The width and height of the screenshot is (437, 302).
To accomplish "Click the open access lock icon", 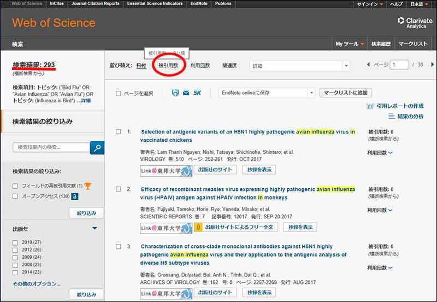I will [x=75, y=196].
